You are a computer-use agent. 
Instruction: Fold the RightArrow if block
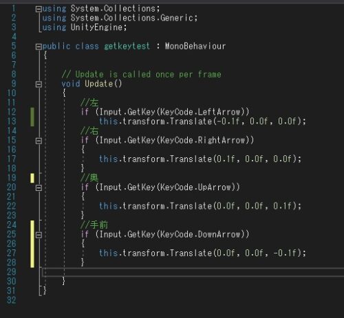click(x=39, y=141)
